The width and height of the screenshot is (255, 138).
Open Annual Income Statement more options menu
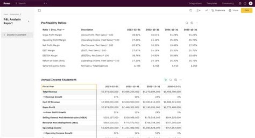[181, 80]
